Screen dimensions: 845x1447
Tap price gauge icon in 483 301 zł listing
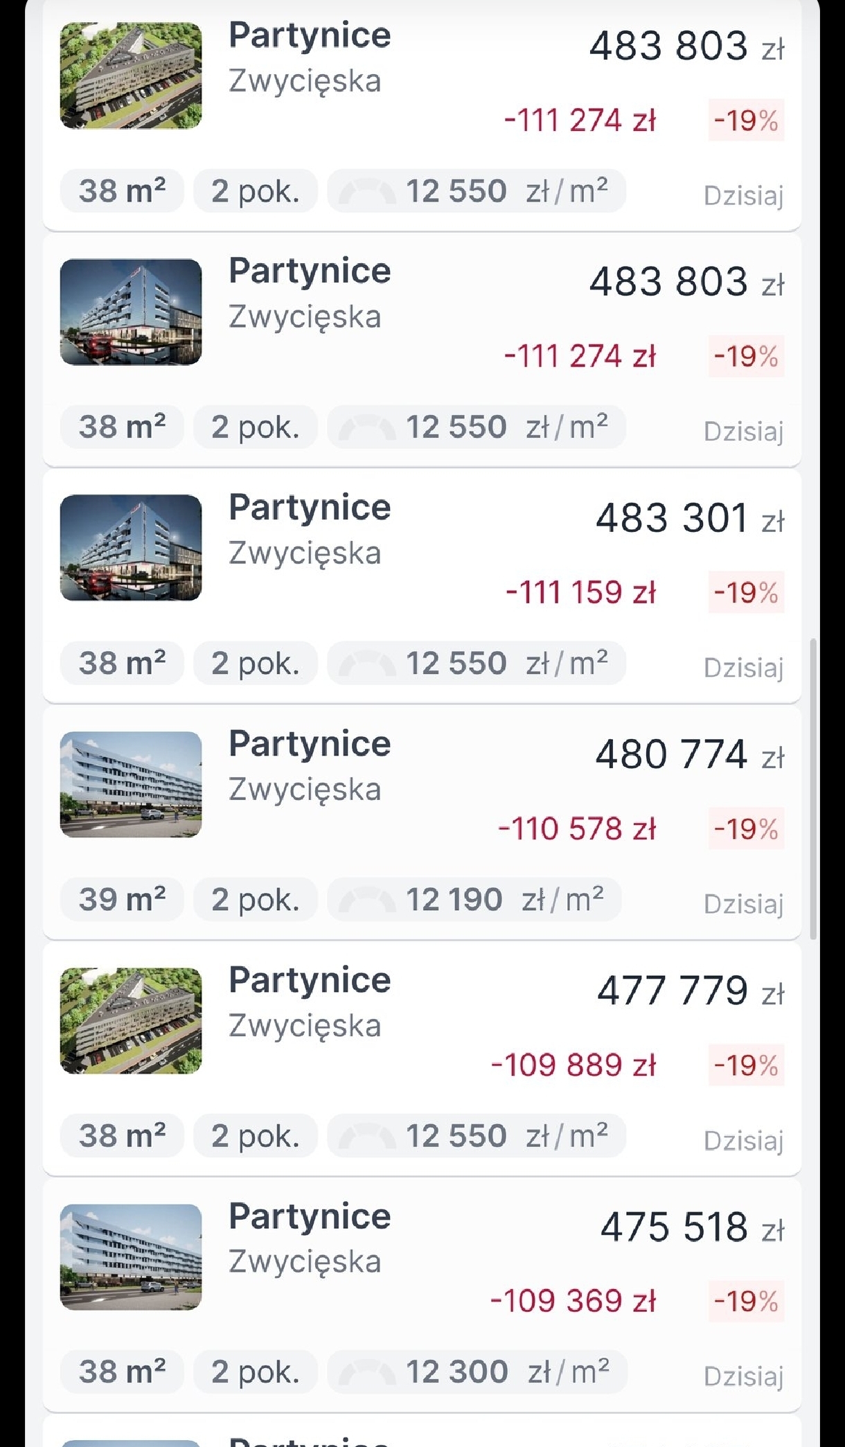[x=367, y=664]
